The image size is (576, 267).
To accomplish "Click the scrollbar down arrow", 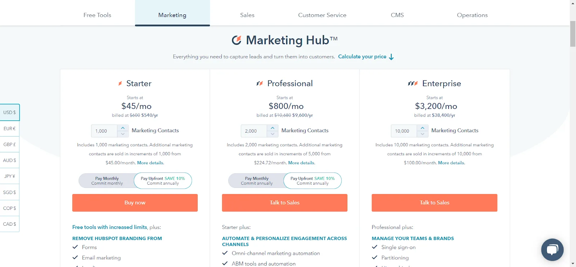I will (573, 264).
